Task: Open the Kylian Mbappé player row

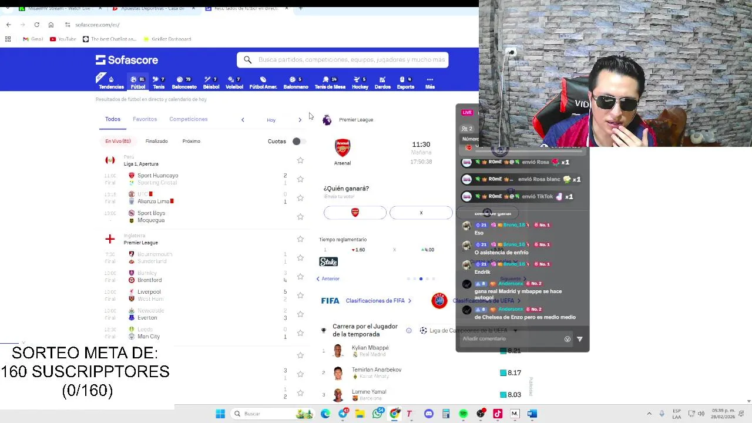Action: [422, 351]
